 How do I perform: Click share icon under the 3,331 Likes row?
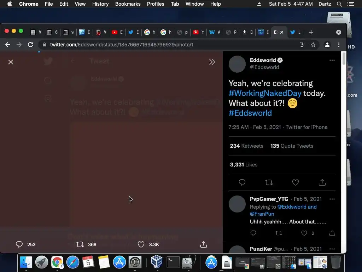[x=322, y=182]
